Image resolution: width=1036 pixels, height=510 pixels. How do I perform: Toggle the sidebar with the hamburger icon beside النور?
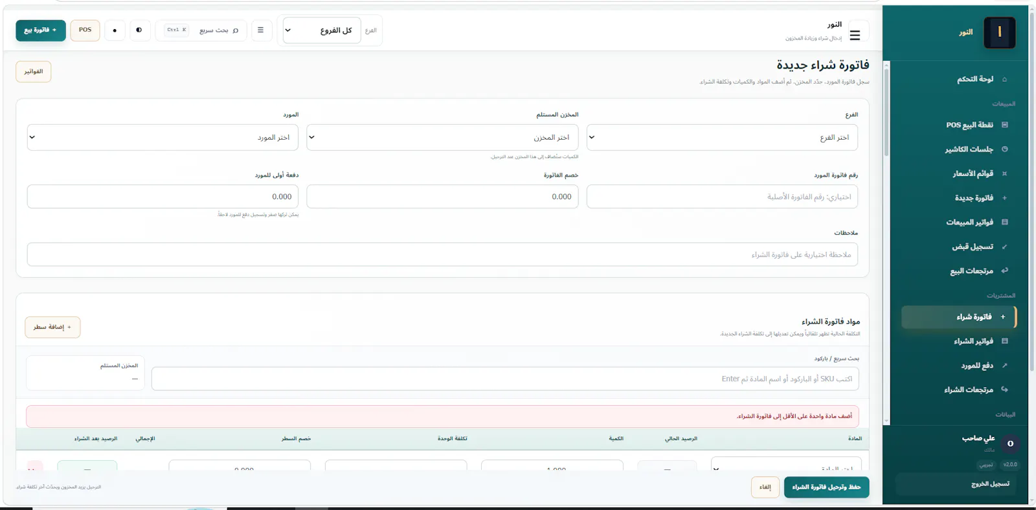pos(855,35)
